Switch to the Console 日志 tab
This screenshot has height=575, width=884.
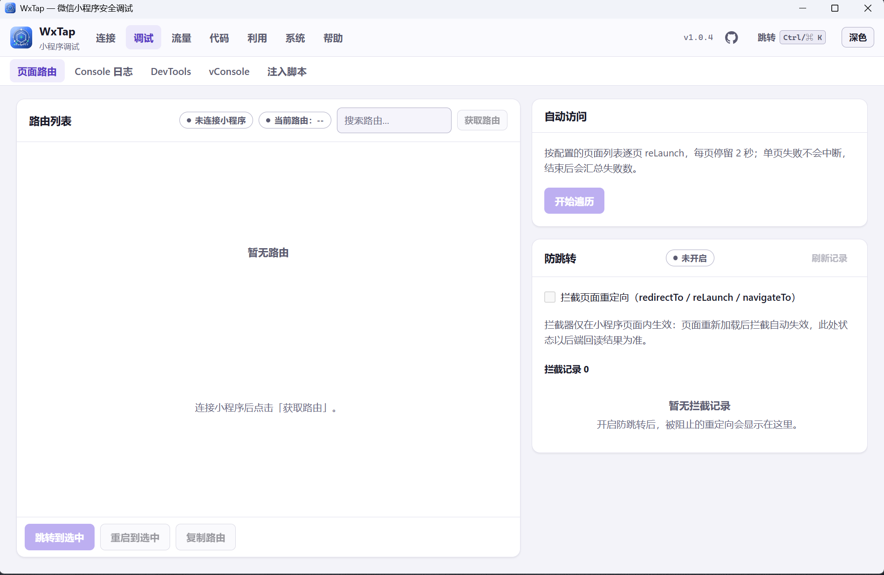point(103,71)
